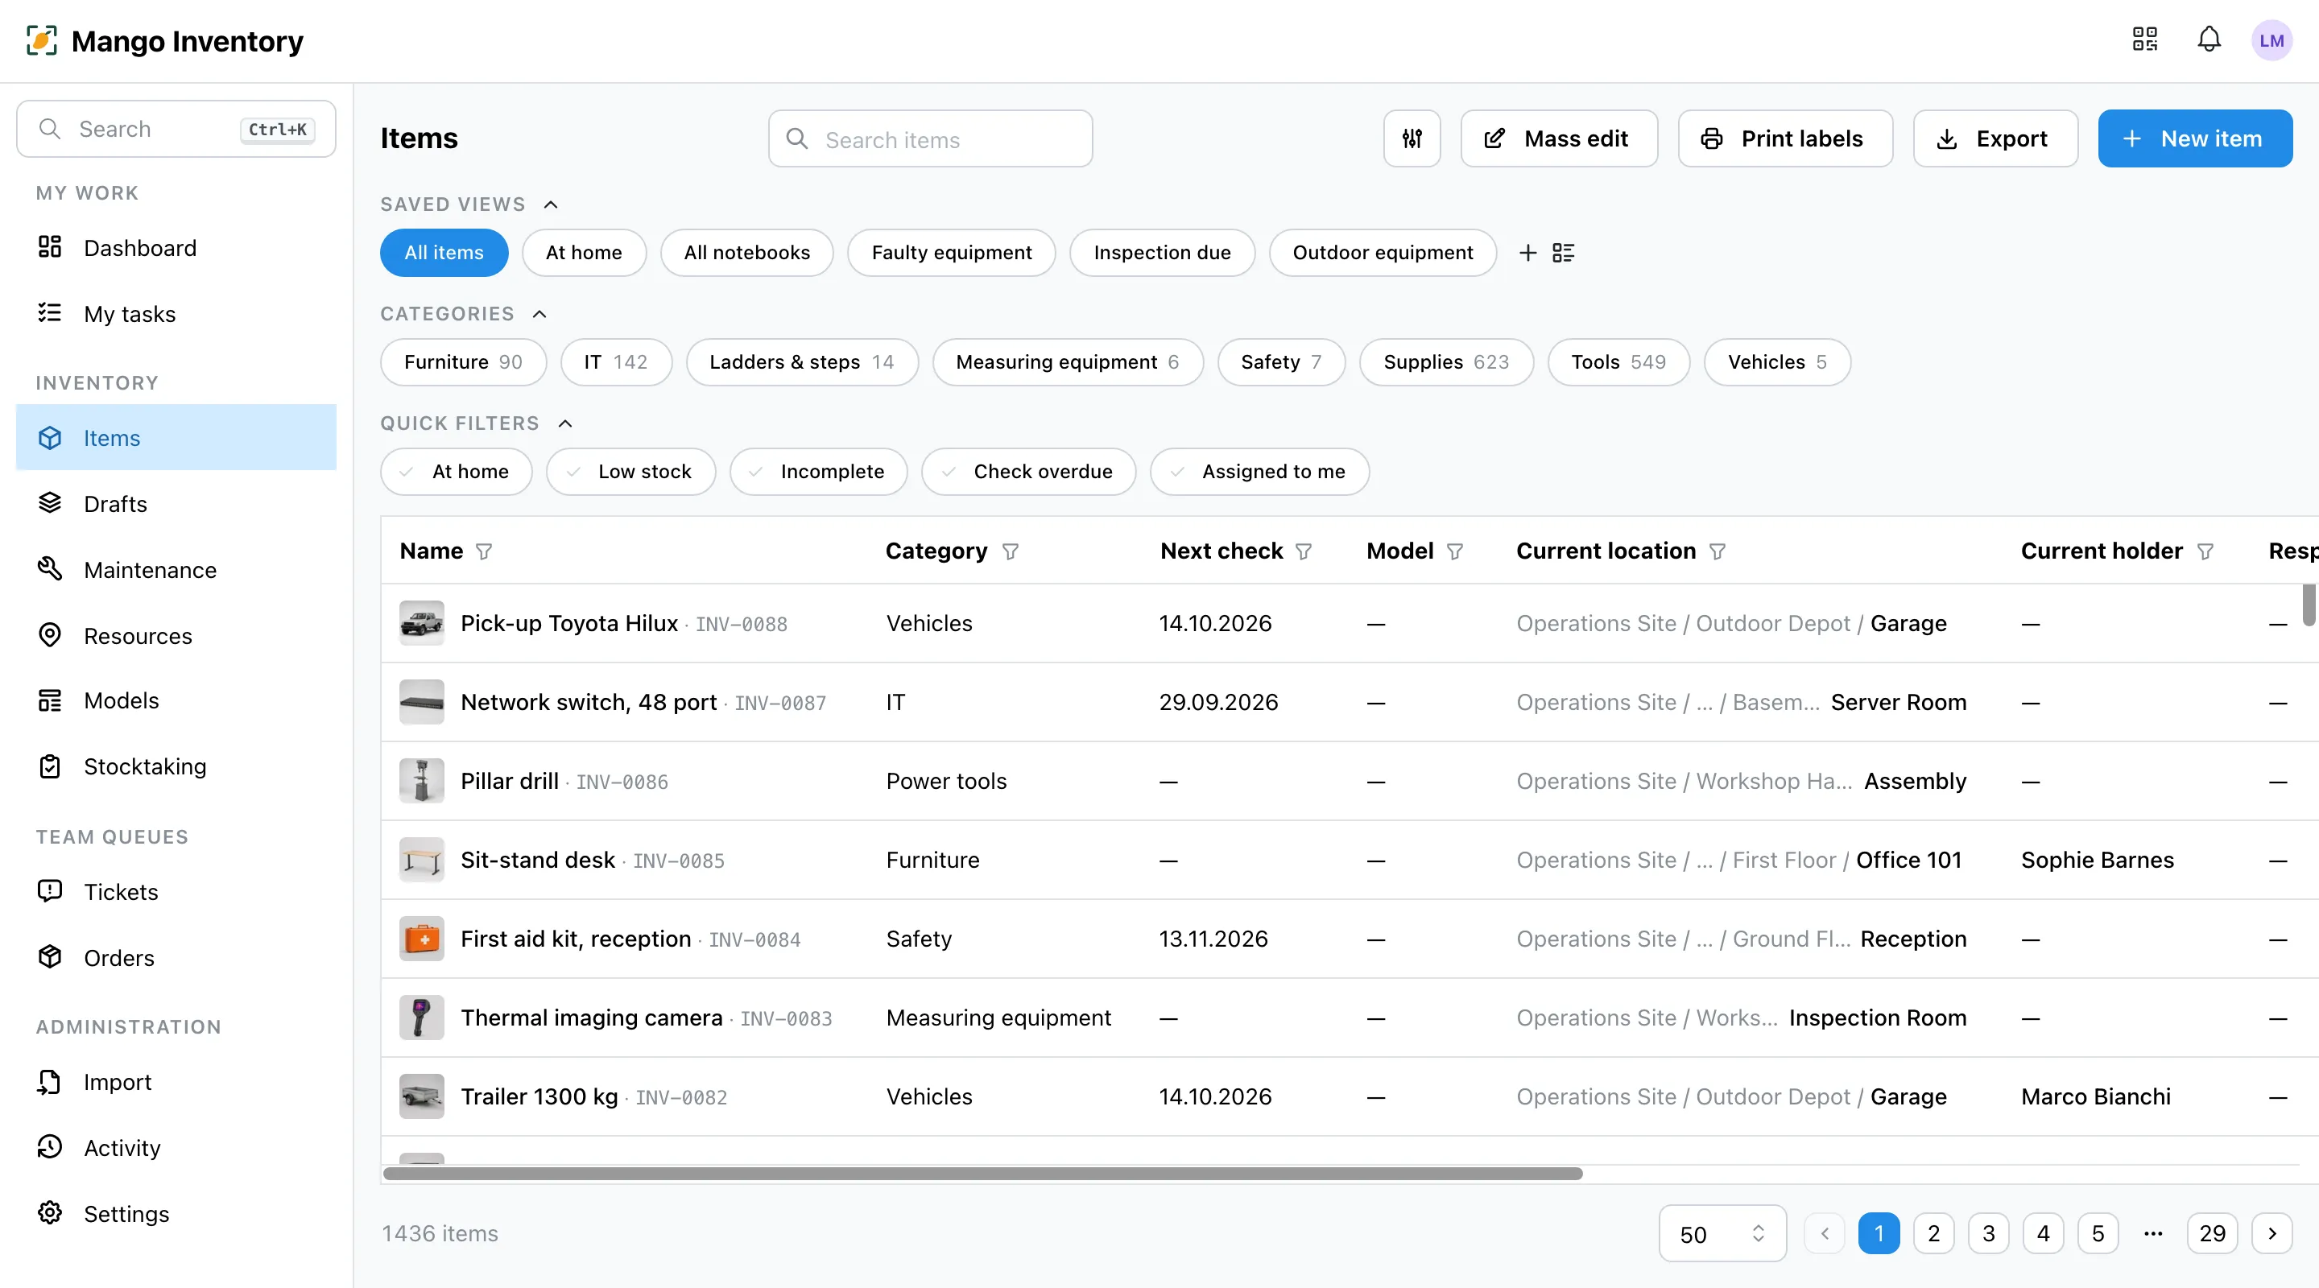Open the manage saved views list icon
The height and width of the screenshot is (1288, 2319).
coord(1564,253)
